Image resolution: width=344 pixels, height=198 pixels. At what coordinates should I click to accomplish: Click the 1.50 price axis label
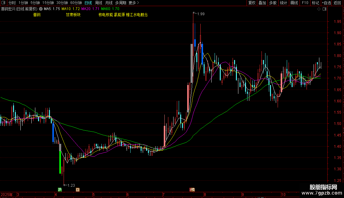[x=337, y=124]
